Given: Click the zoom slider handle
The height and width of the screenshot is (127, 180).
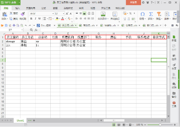Looking at the screenshot, I should point(160,125).
